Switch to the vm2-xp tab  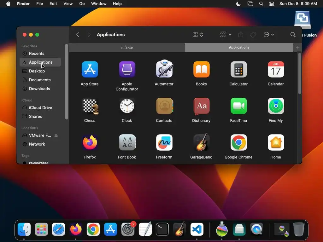(127, 47)
